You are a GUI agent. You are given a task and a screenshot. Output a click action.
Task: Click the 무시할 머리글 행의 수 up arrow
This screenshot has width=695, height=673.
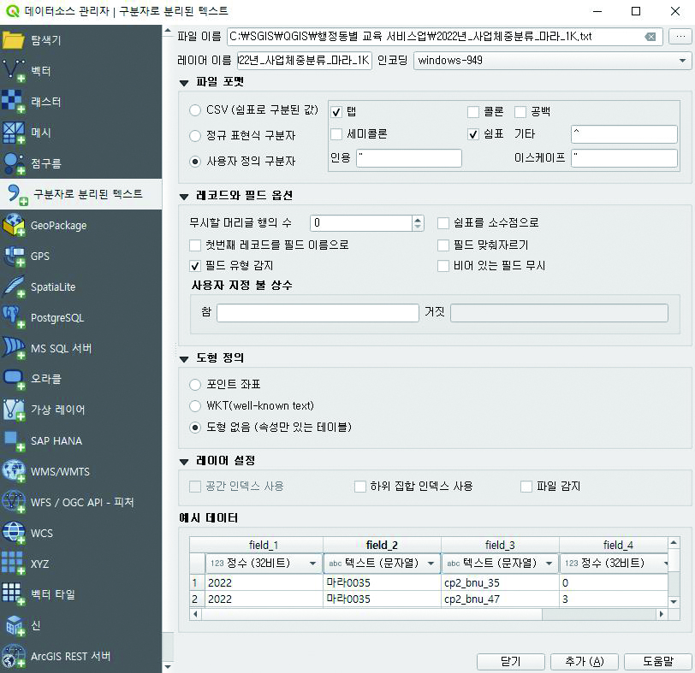click(418, 219)
